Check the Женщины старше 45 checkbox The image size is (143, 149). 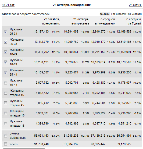pos(5,93)
